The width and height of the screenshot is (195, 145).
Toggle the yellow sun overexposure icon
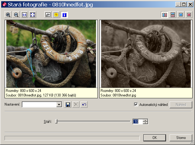tap(56, 15)
